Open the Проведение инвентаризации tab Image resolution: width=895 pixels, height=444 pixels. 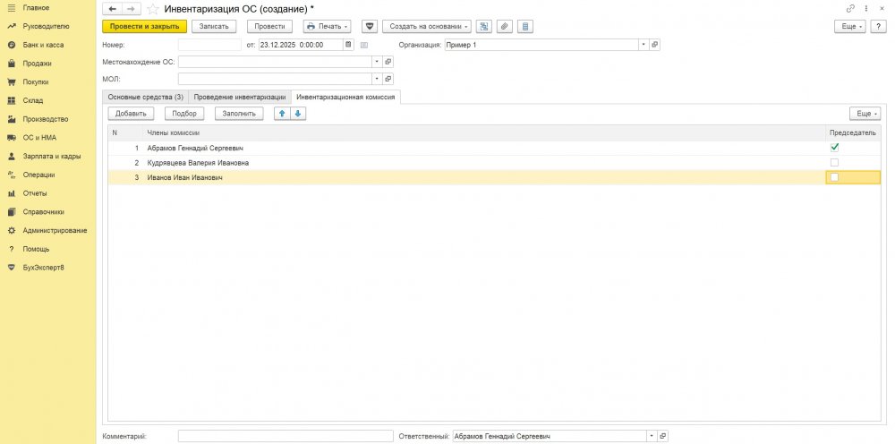(240, 97)
